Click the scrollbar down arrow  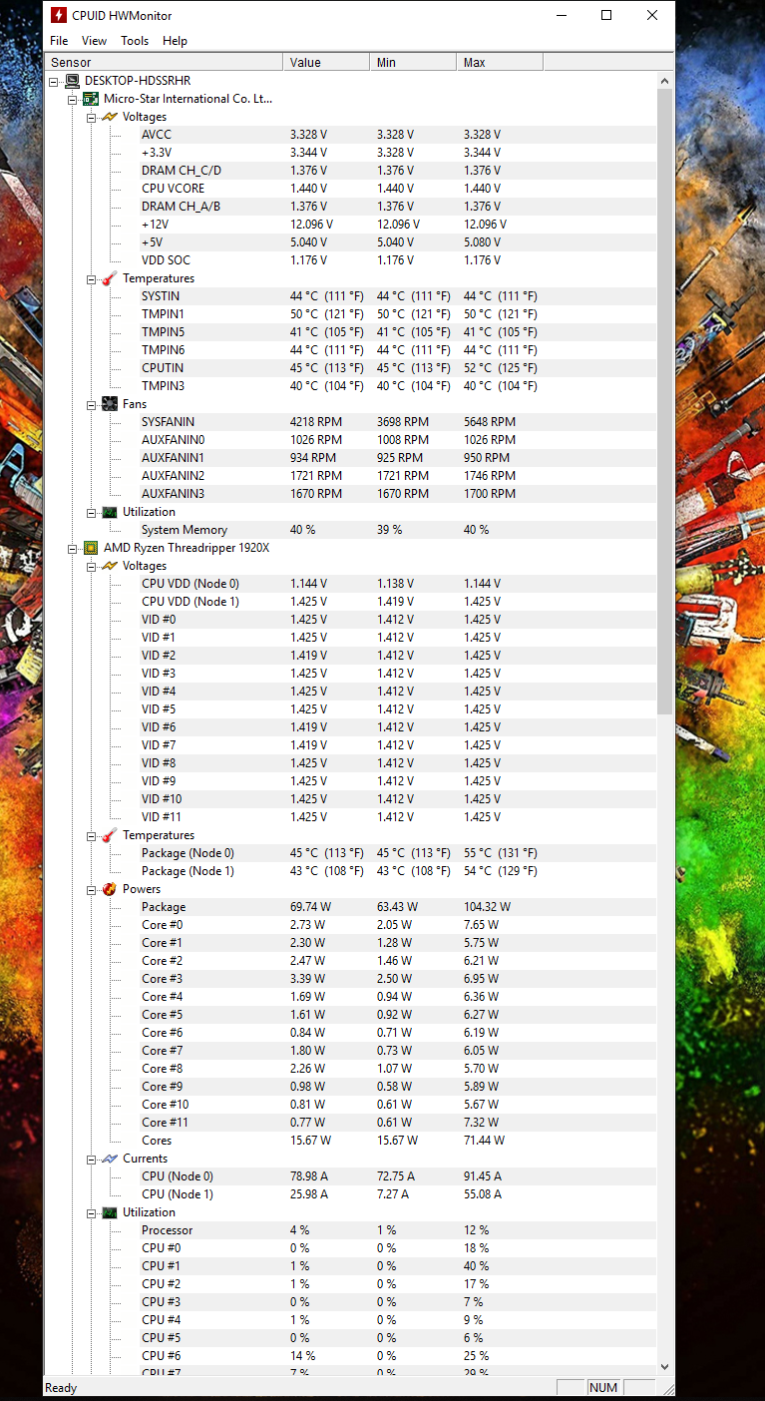665,1367
